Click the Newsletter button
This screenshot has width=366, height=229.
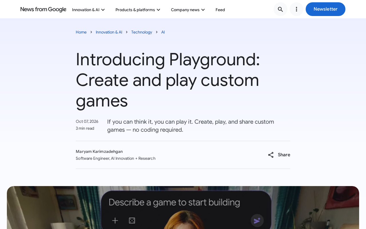pyautogui.click(x=325, y=9)
